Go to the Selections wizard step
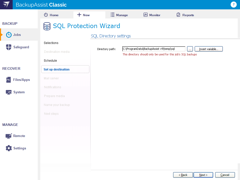The height and width of the screenshot is (180, 240). coord(51,43)
